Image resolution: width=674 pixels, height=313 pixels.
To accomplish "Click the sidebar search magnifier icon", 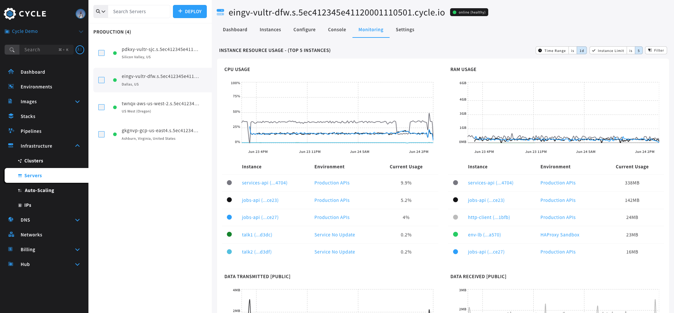I will coord(12,50).
